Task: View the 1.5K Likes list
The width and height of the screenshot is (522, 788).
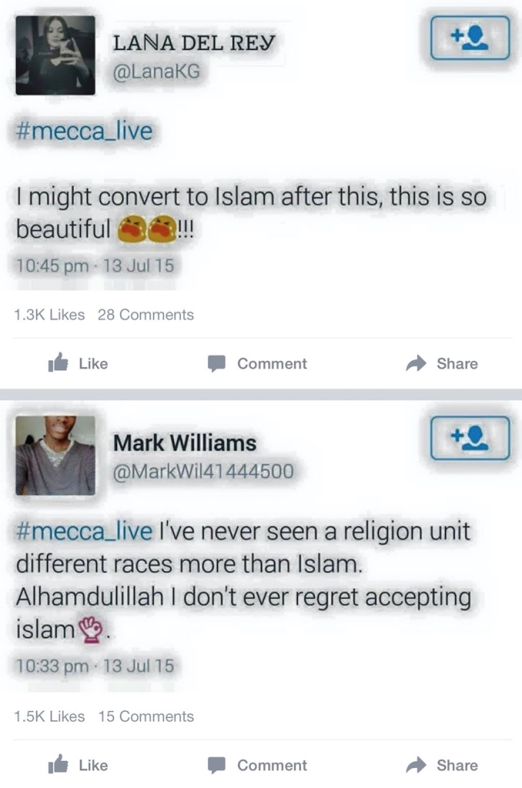Action: 49,716
